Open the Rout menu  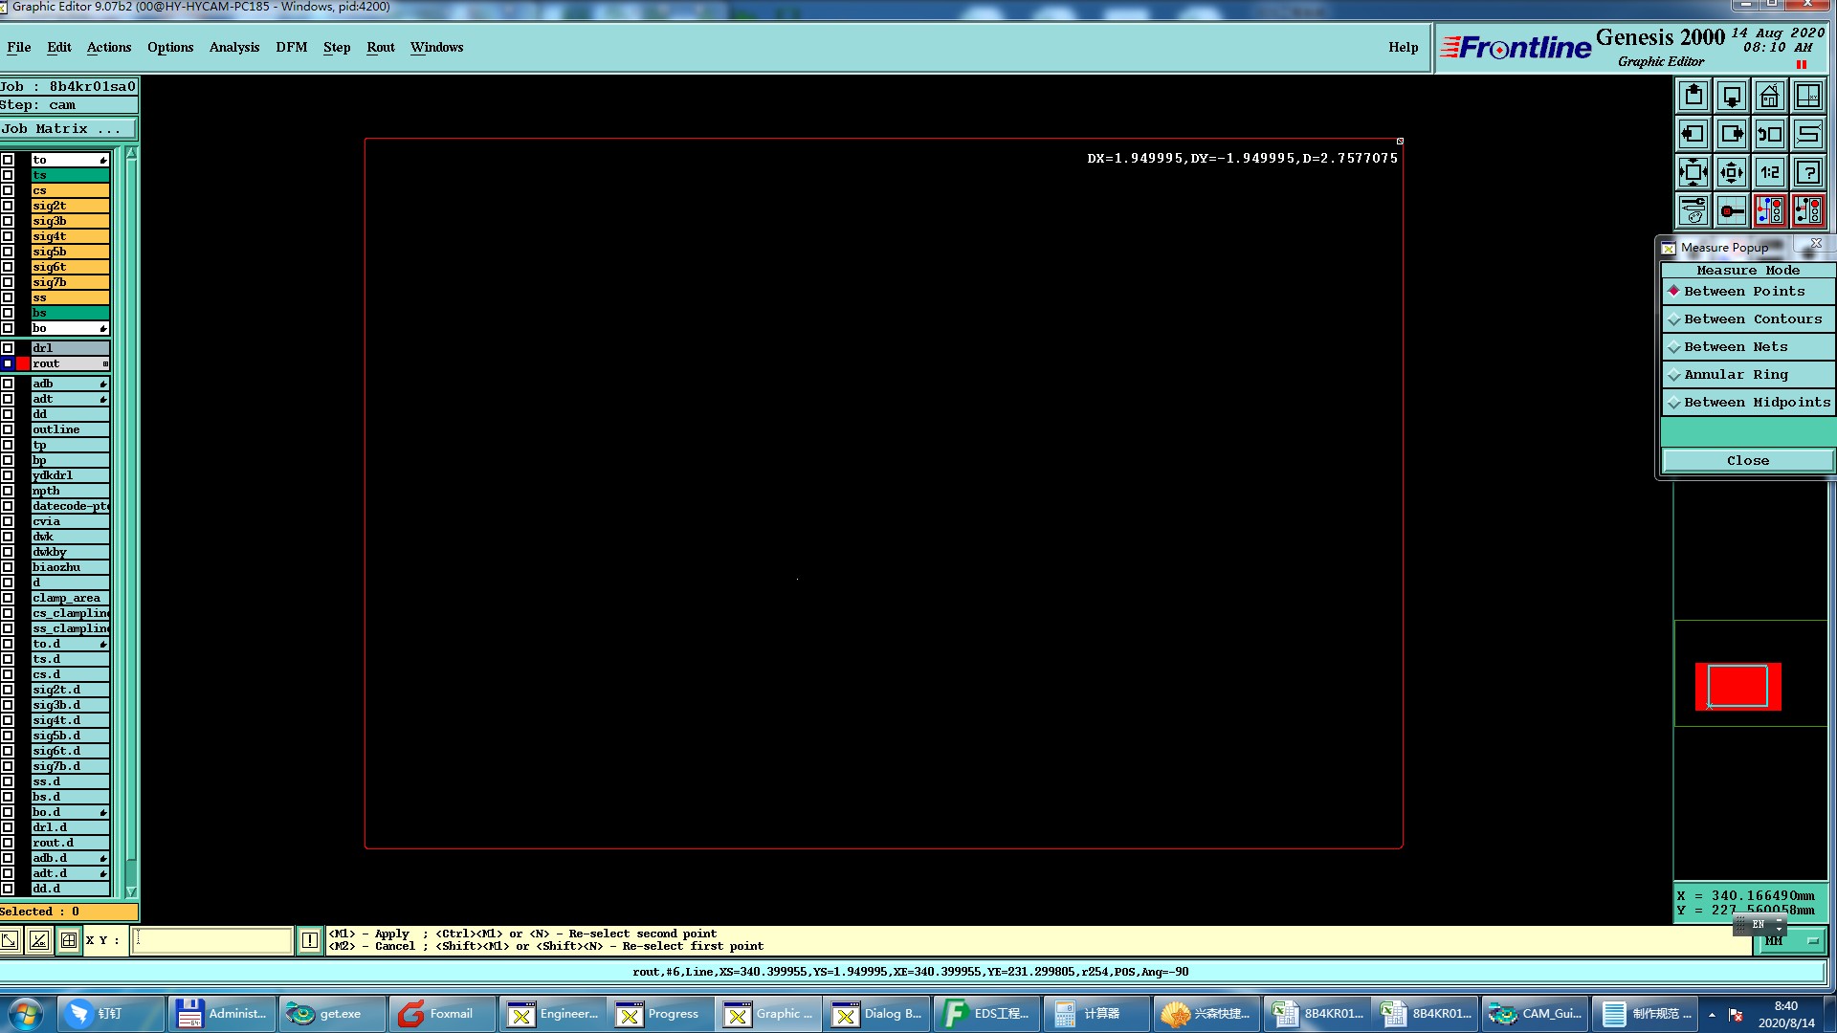(380, 47)
